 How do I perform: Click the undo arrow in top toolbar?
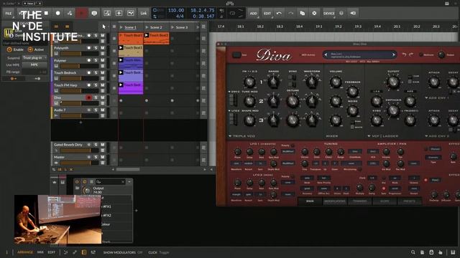279,13
